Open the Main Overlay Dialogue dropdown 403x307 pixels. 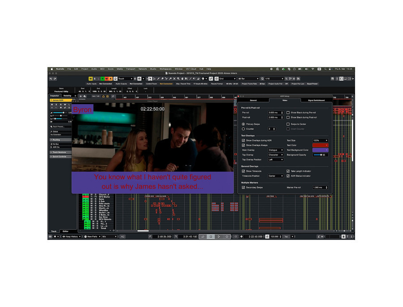(x=275, y=150)
